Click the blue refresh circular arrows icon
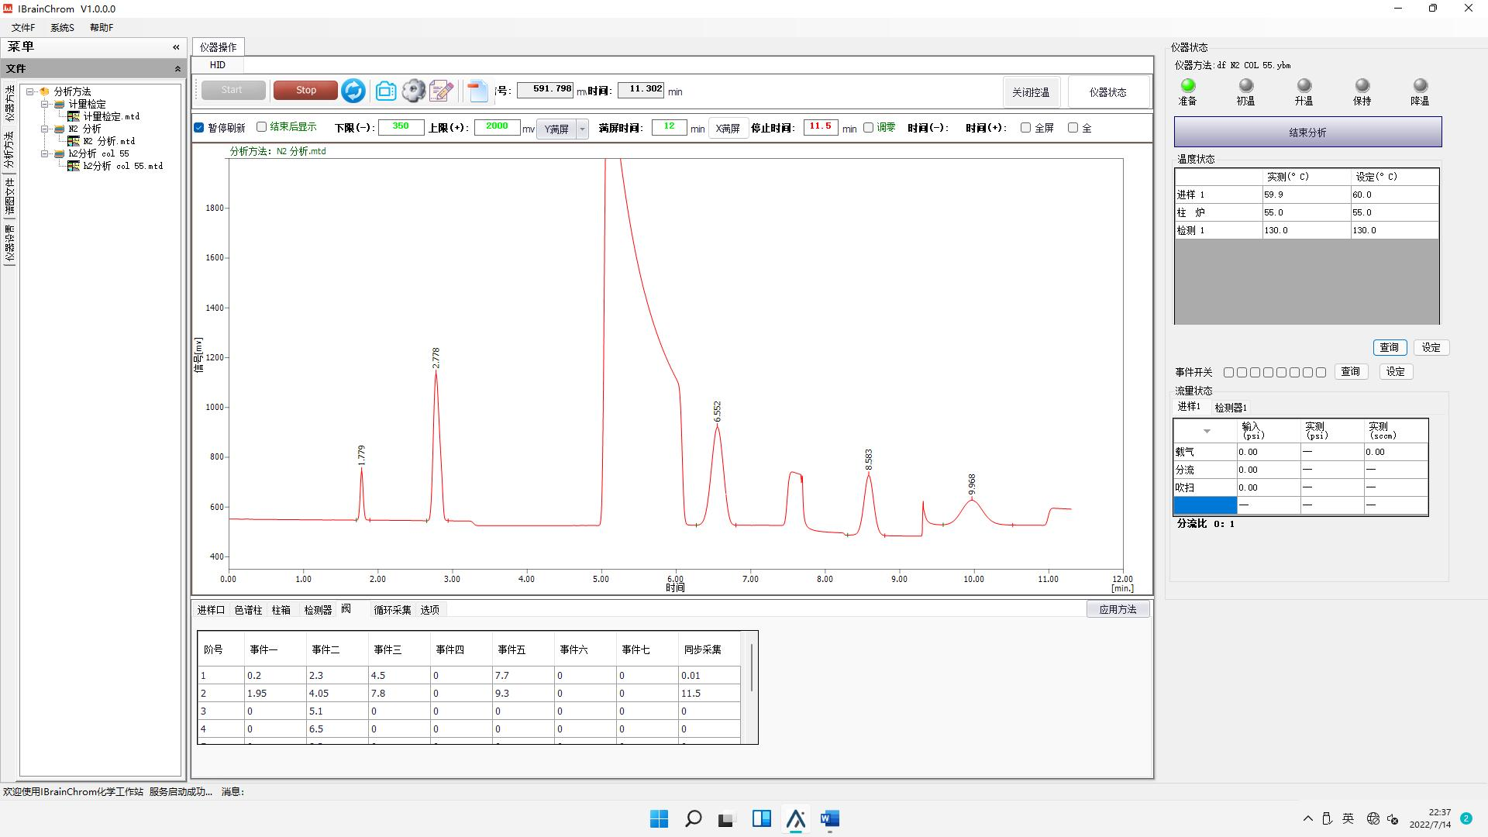The height and width of the screenshot is (837, 1488). click(353, 91)
